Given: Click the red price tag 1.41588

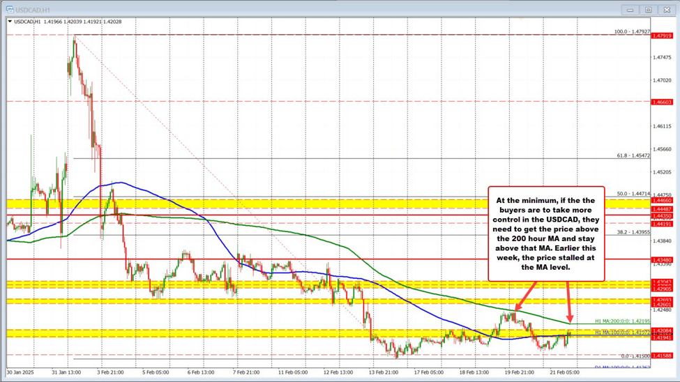Looking at the screenshot, I should (x=663, y=356).
